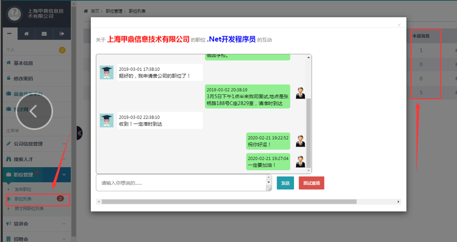Click the red 面试邀请 button
457x242 pixels.
pyautogui.click(x=311, y=183)
